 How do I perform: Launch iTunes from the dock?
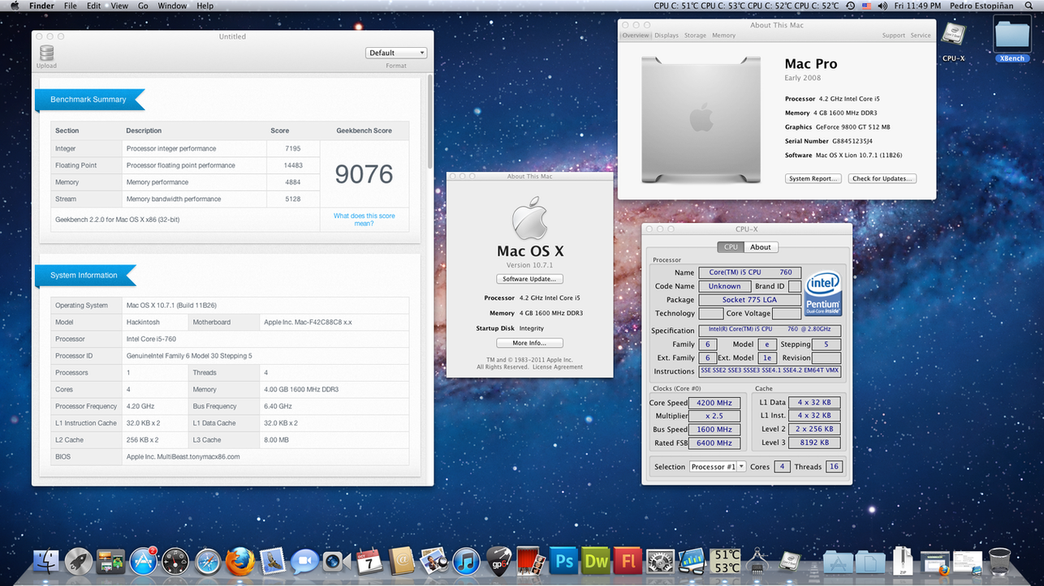(x=466, y=561)
